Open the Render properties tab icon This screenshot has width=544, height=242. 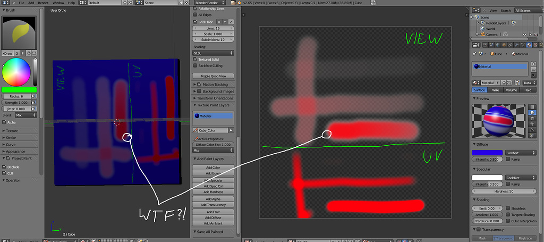486,45
